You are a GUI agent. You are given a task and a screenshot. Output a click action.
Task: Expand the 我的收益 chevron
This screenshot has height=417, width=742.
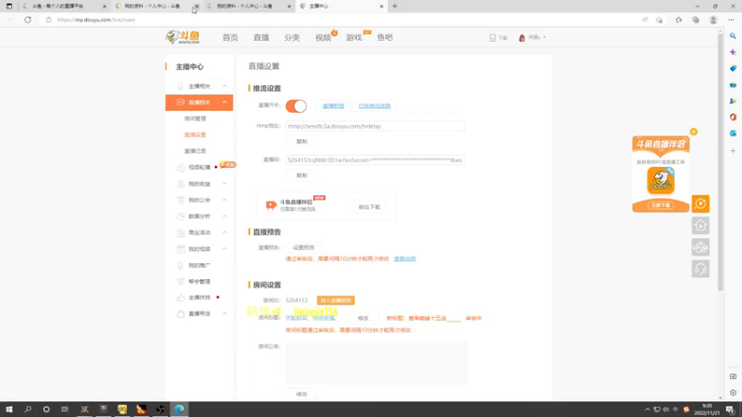tap(224, 183)
